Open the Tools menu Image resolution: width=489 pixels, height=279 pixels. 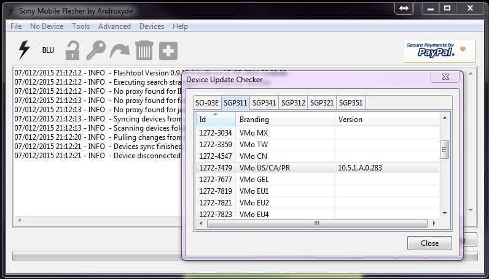(x=80, y=26)
